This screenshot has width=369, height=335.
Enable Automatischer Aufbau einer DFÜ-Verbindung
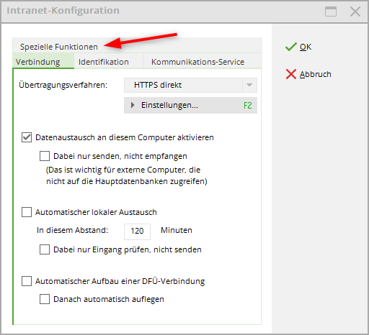[27, 281]
